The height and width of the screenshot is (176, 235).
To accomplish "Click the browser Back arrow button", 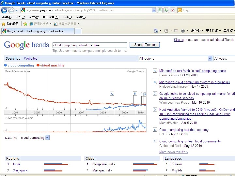I will pyautogui.click(x=4, y=10).
